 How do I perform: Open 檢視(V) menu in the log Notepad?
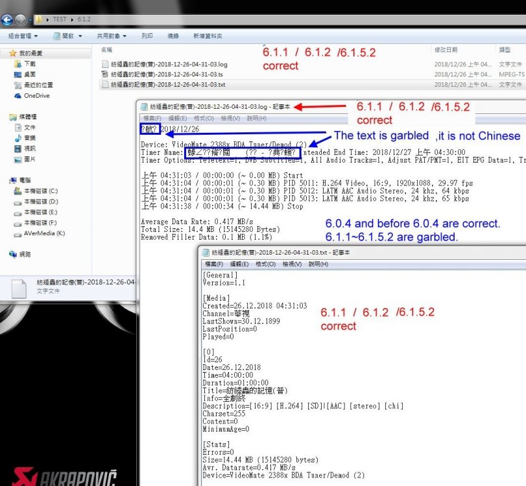pyautogui.click(x=230, y=119)
